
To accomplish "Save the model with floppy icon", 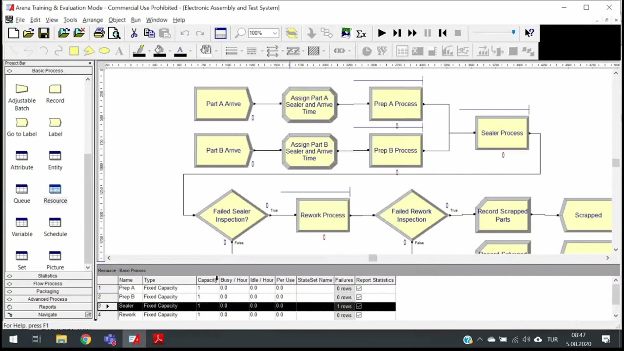I will pyautogui.click(x=44, y=33).
